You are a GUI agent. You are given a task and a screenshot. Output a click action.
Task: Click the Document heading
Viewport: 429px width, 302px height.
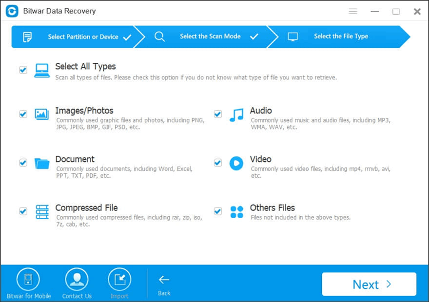point(75,159)
